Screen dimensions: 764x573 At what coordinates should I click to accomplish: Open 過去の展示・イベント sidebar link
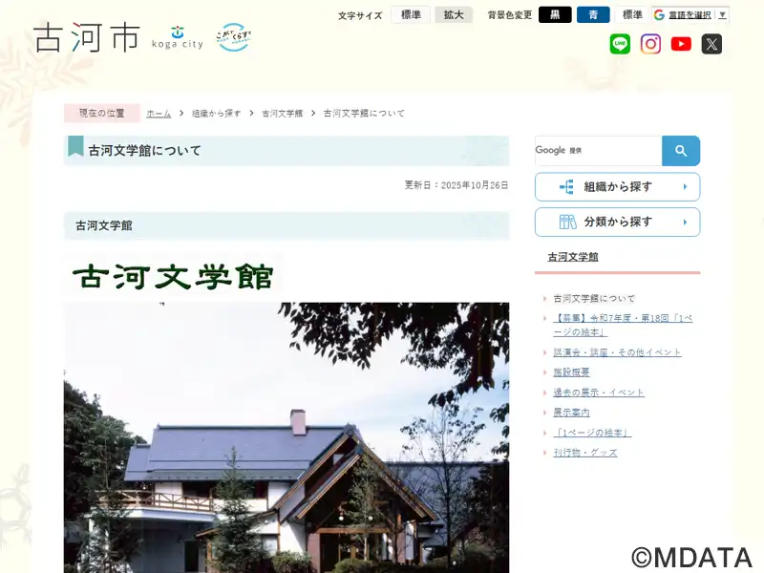599,393
